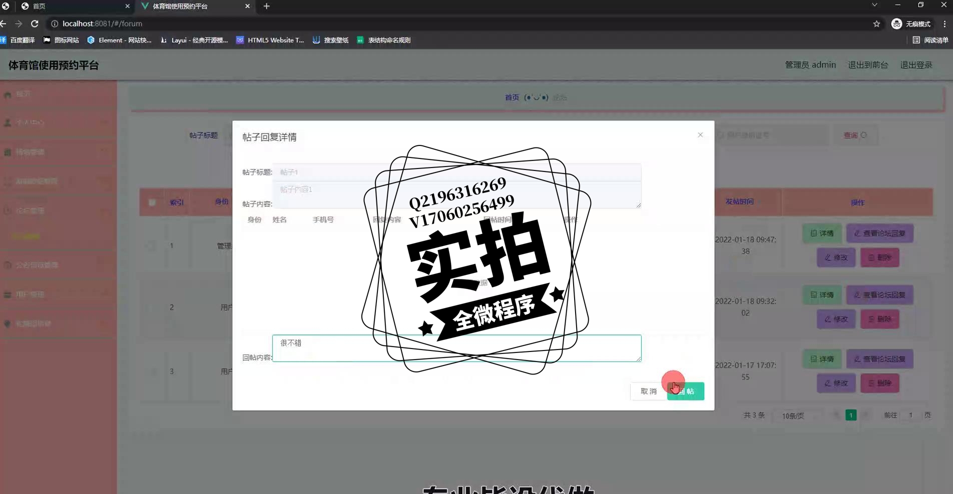Click the address bar URL

(102, 23)
